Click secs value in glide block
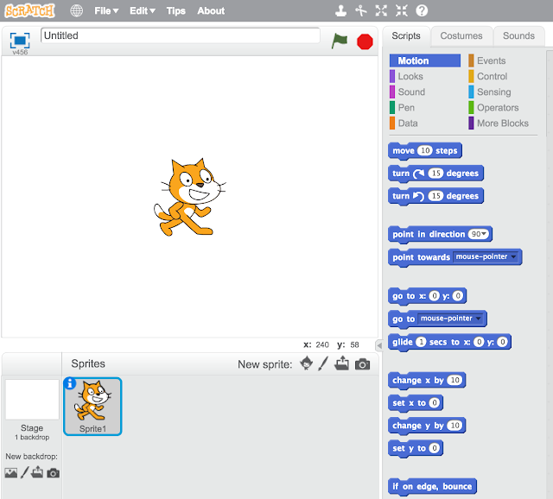This screenshot has height=499, width=553. [421, 342]
